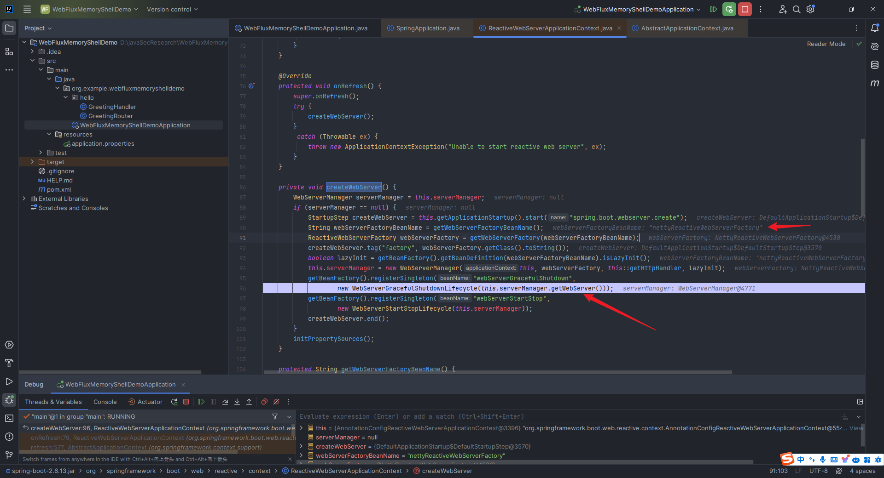884x478 pixels.
Task: Open Notifications bell in right sidebar
Action: [875, 28]
